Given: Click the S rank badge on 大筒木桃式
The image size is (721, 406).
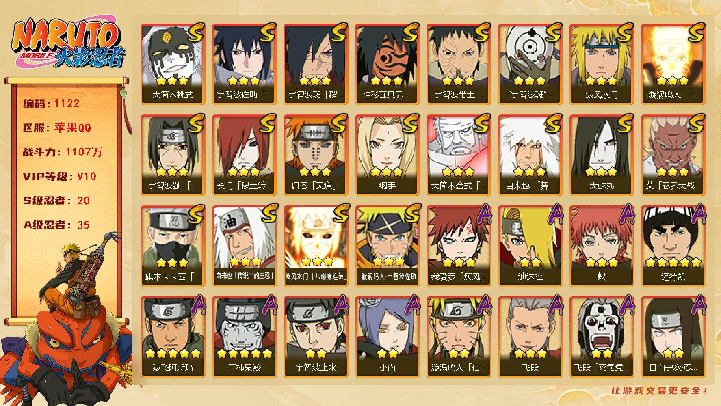Looking at the screenshot, I should (x=196, y=32).
